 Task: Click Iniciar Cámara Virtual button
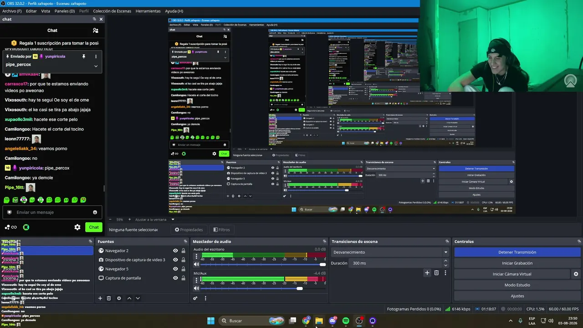[512, 274]
